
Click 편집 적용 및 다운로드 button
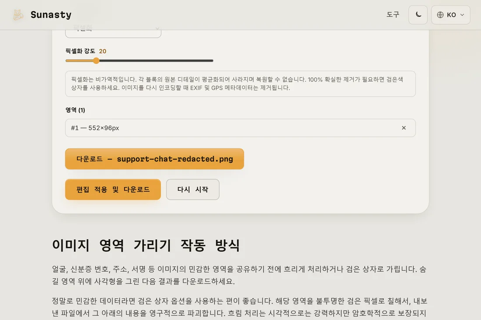click(x=113, y=189)
